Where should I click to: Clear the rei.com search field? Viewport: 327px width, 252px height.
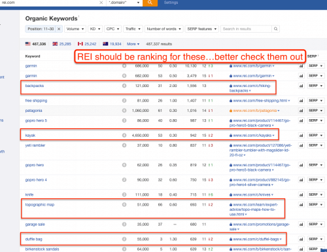click(101, 3)
